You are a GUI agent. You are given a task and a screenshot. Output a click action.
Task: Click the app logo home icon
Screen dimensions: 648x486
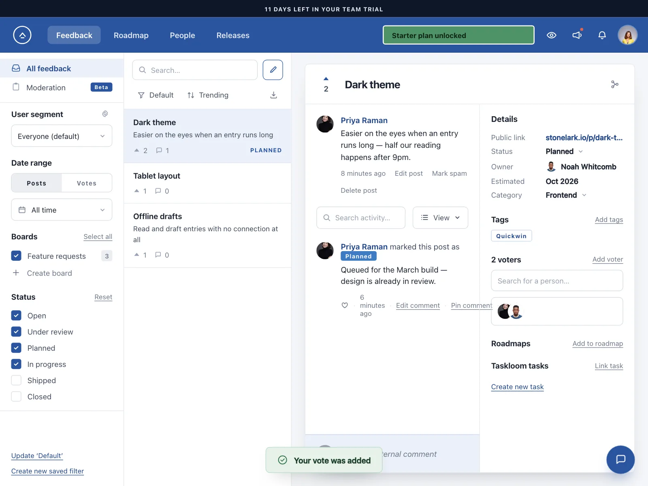[x=22, y=35]
